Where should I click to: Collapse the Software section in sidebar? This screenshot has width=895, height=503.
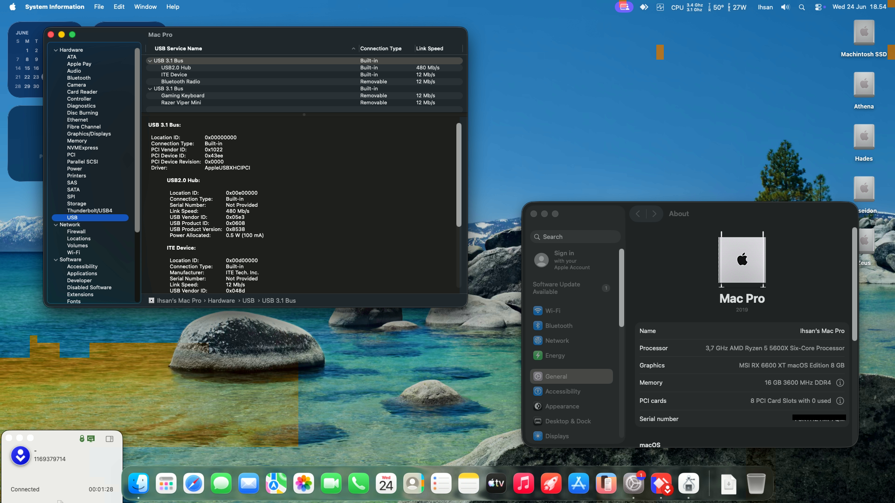coord(55,259)
